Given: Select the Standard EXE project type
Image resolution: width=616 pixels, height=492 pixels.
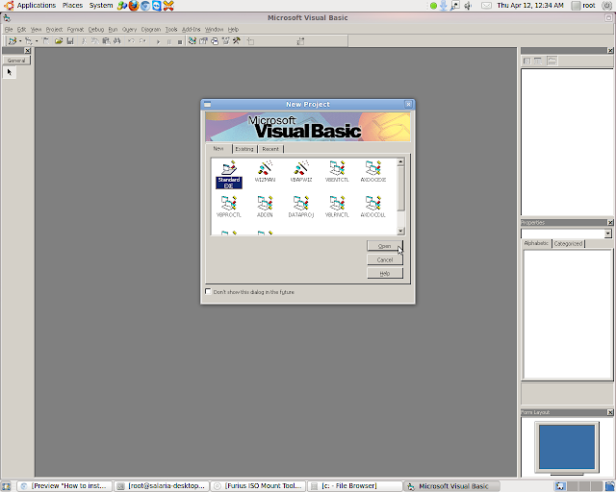Looking at the screenshot, I should [x=229, y=175].
